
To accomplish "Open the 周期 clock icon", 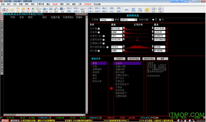I will (38, 9).
